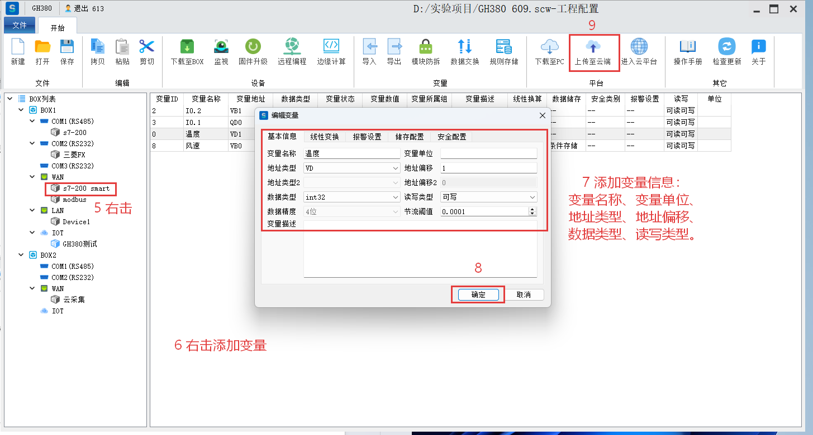
Task: Click the 确定 button in dialog
Action: coord(478,294)
